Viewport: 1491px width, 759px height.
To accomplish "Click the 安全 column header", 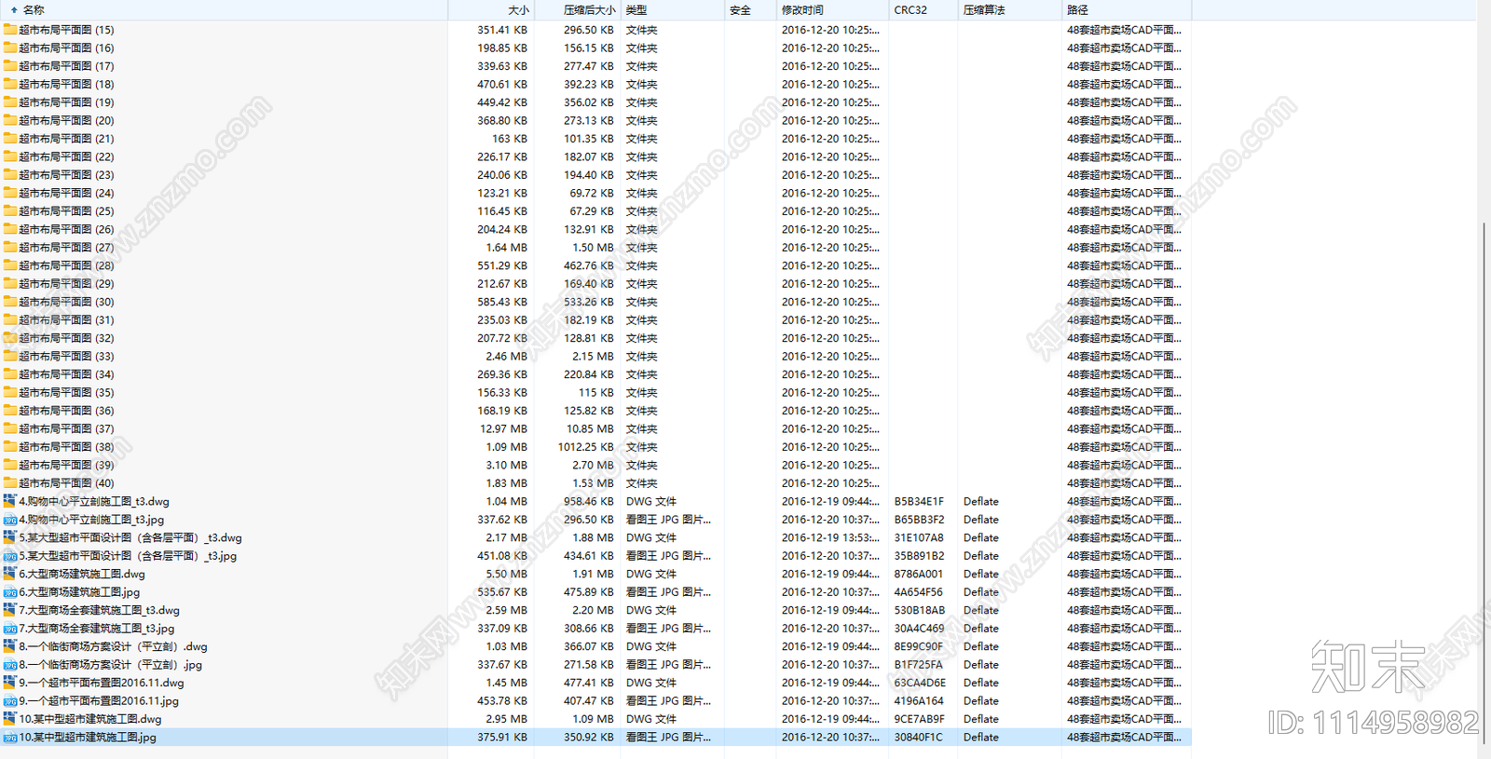I will [x=751, y=10].
